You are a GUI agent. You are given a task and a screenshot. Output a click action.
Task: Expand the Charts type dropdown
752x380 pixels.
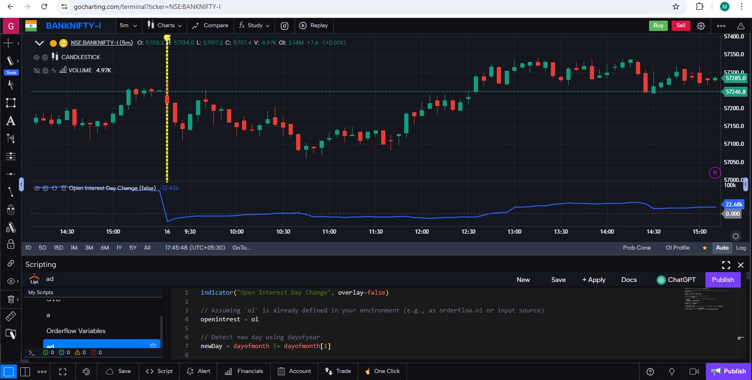(164, 26)
